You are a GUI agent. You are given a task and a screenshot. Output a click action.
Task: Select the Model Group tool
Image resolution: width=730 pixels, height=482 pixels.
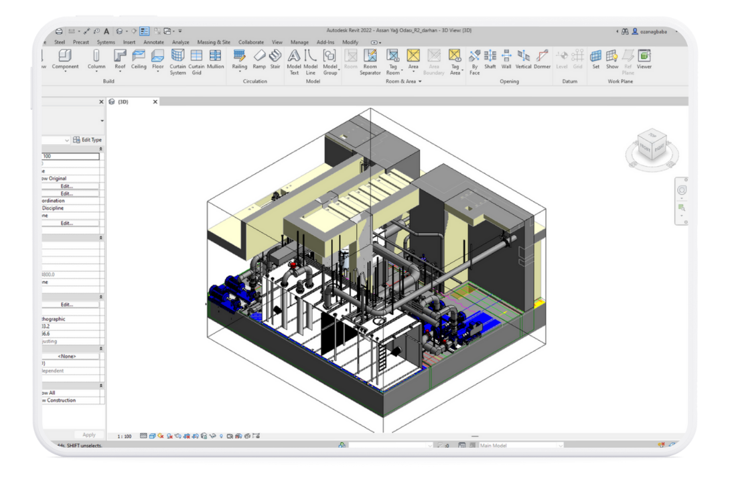[330, 62]
